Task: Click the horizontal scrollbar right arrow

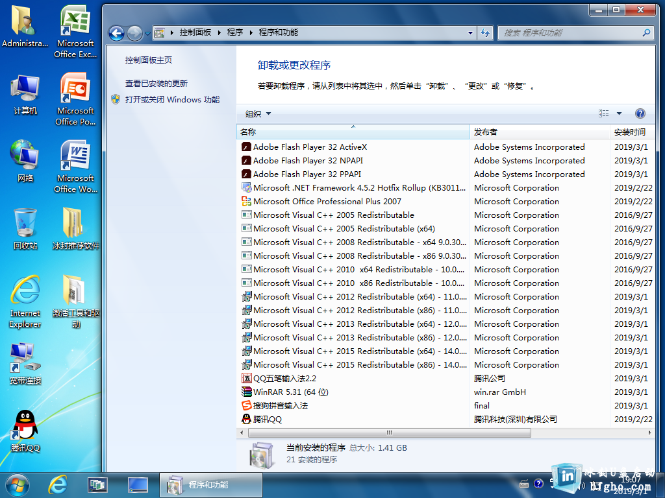Action: (649, 433)
